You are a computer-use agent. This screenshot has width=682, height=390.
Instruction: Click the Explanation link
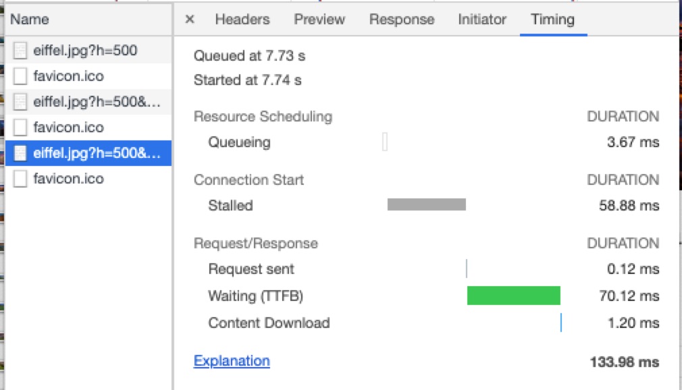coord(232,361)
